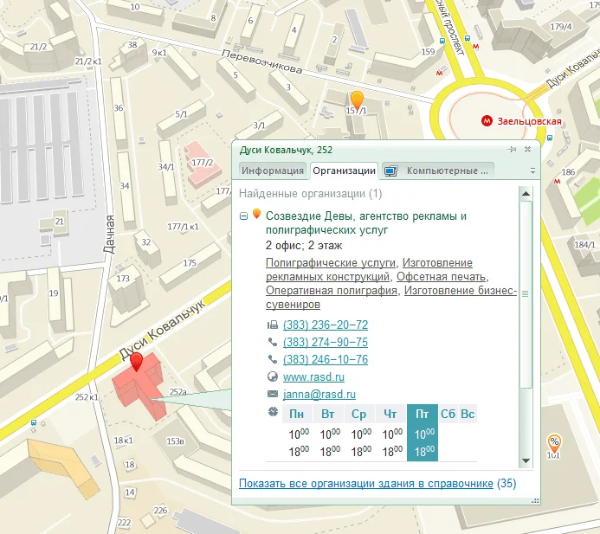
Task: Click the pink building 177/2 on map
Action: point(202,164)
